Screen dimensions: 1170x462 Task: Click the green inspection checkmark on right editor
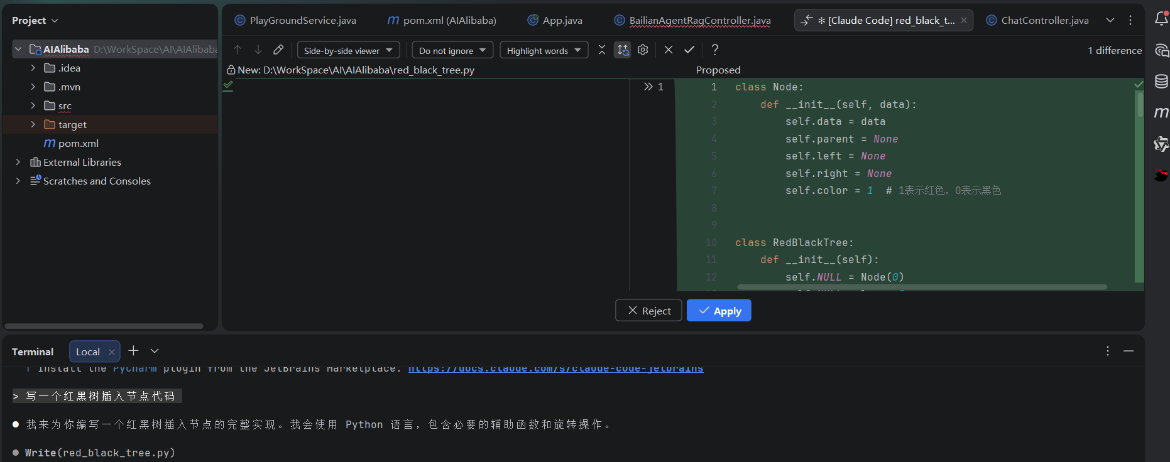coord(1139,84)
